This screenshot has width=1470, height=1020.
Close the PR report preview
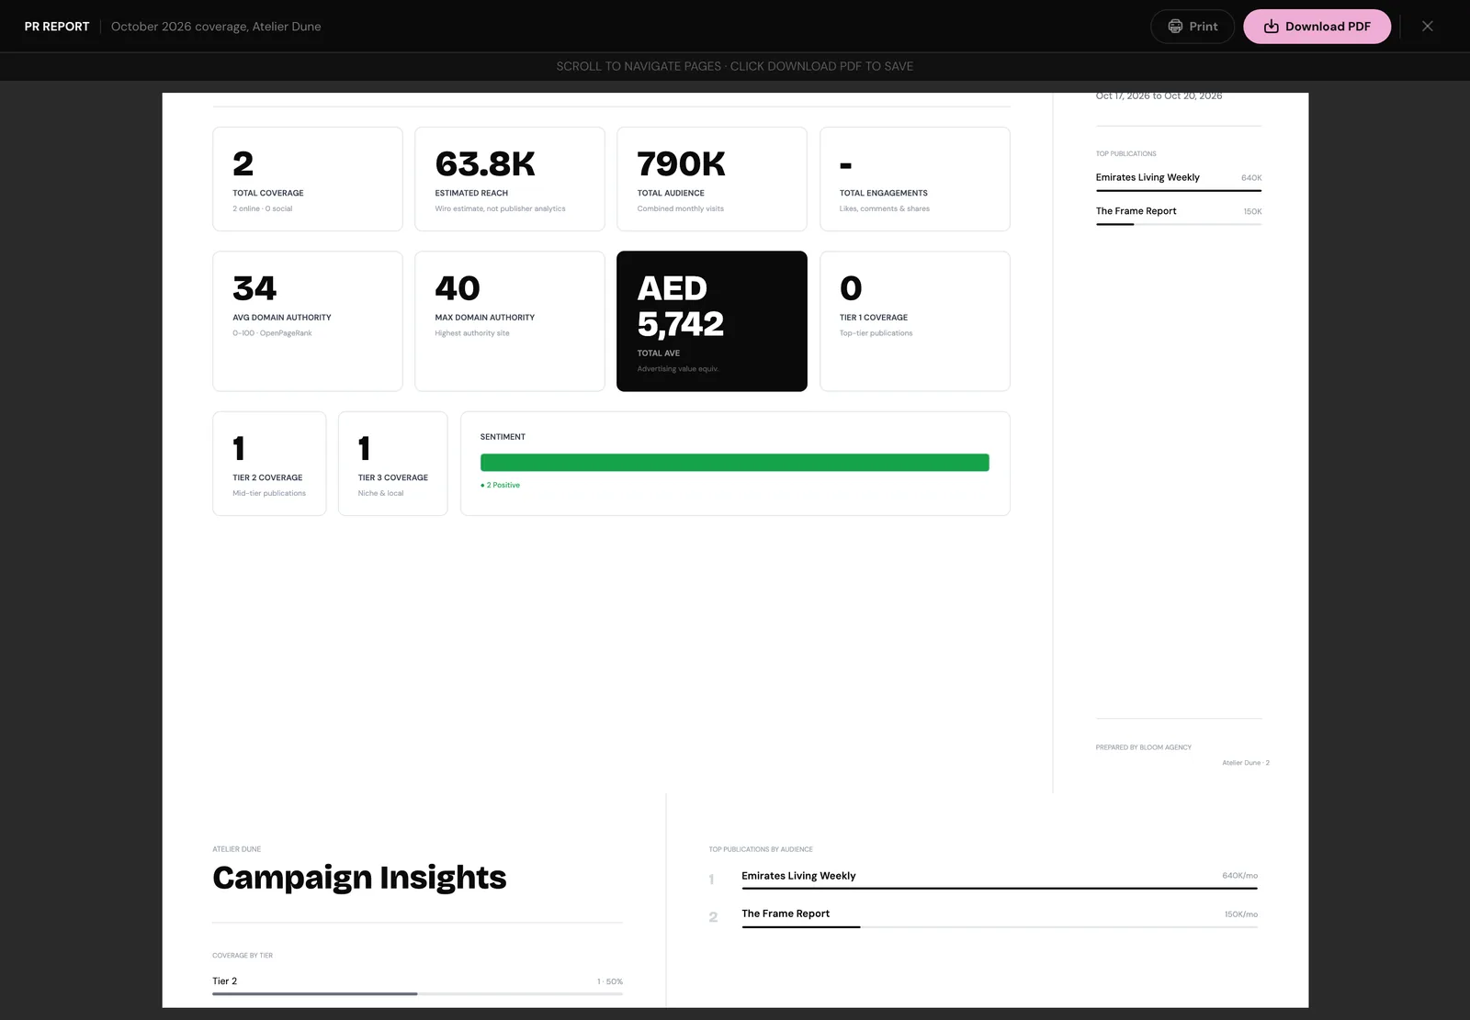click(1428, 27)
